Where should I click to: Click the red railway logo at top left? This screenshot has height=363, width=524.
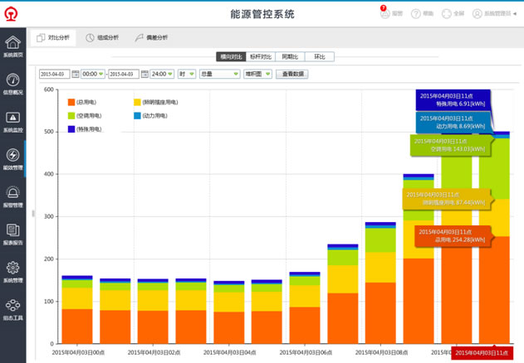coord(11,14)
